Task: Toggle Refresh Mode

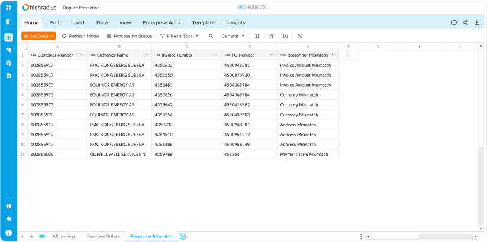Action: 80,36
